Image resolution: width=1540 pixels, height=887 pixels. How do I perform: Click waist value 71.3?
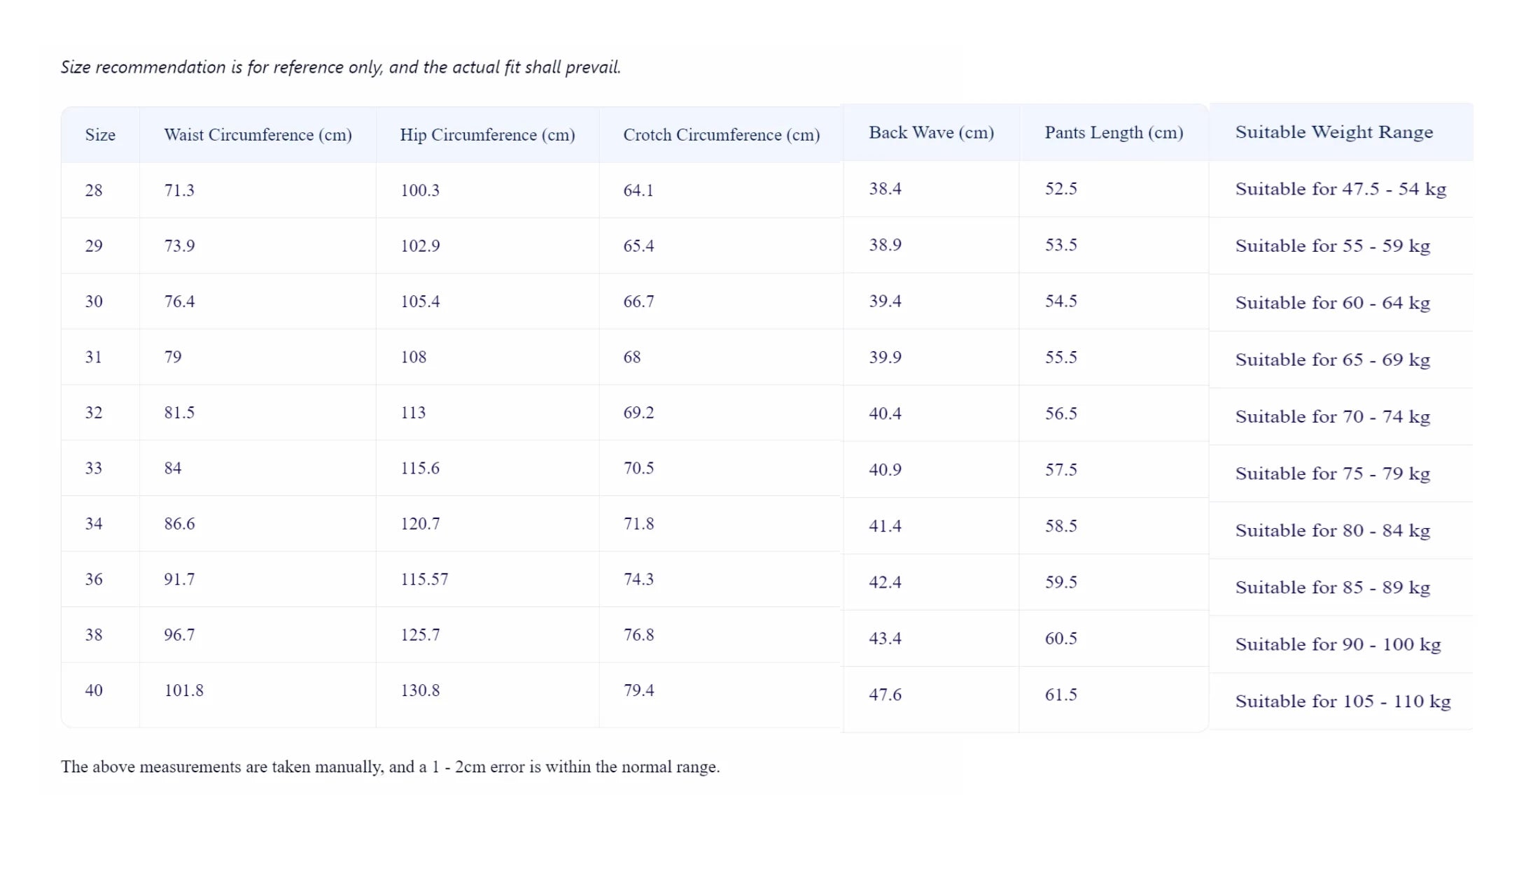[x=179, y=190]
